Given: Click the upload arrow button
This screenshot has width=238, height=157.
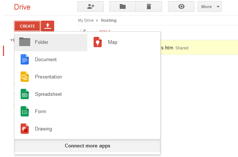Looking at the screenshot, I should pyautogui.click(x=48, y=26).
